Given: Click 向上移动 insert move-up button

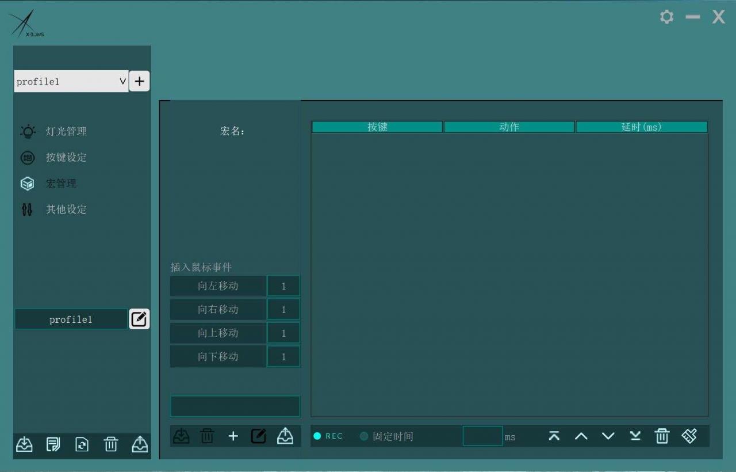Looking at the screenshot, I should [218, 333].
